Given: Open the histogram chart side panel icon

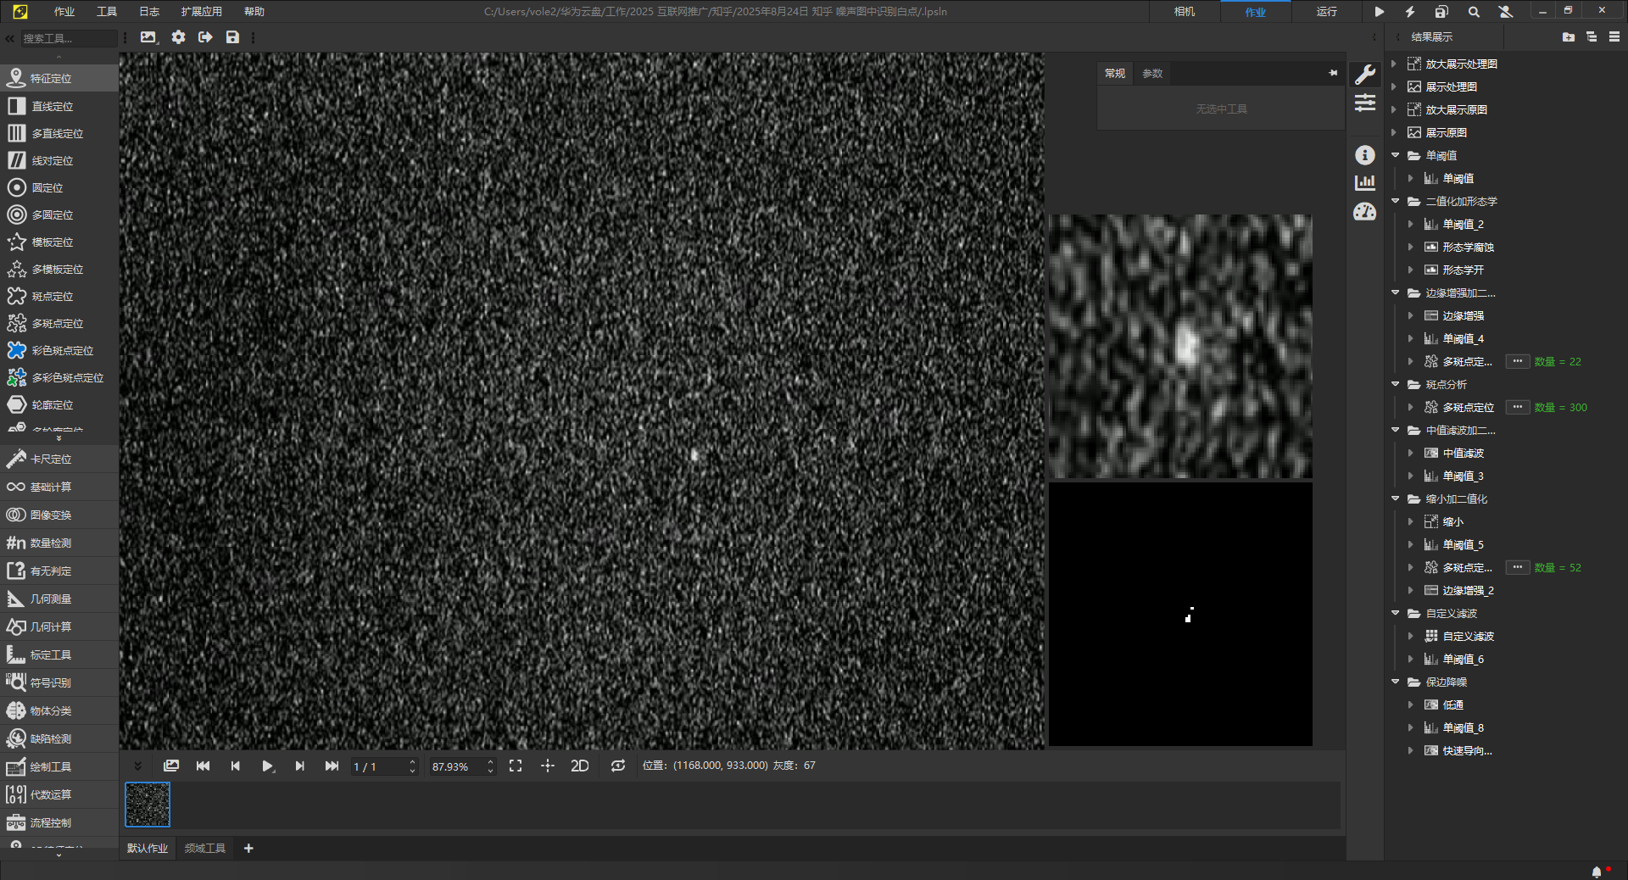Looking at the screenshot, I should tap(1364, 182).
